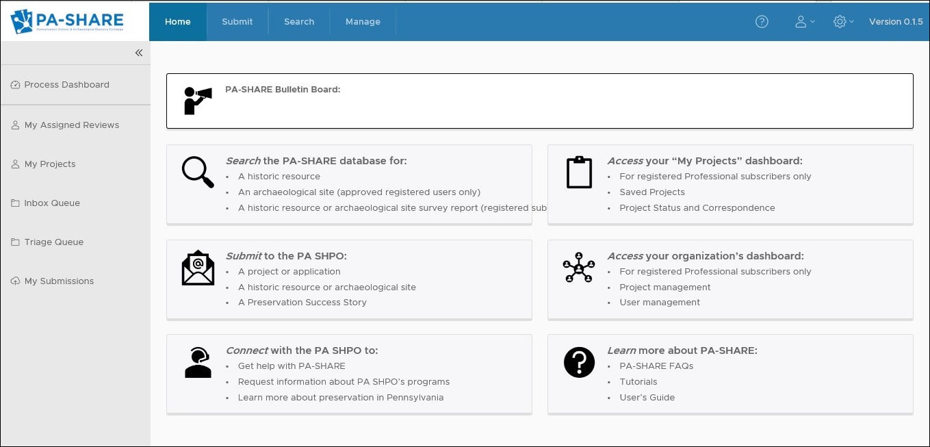
Task: Click the PA-SHARE Bulletin Board heading
Action: pyautogui.click(x=283, y=90)
